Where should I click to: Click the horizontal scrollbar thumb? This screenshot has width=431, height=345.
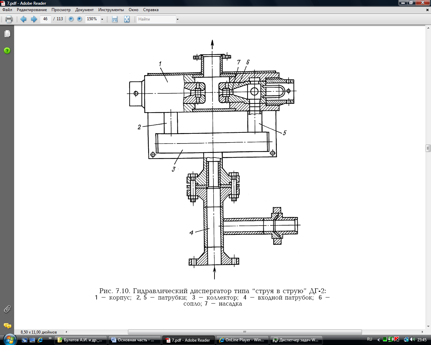tap(245, 332)
